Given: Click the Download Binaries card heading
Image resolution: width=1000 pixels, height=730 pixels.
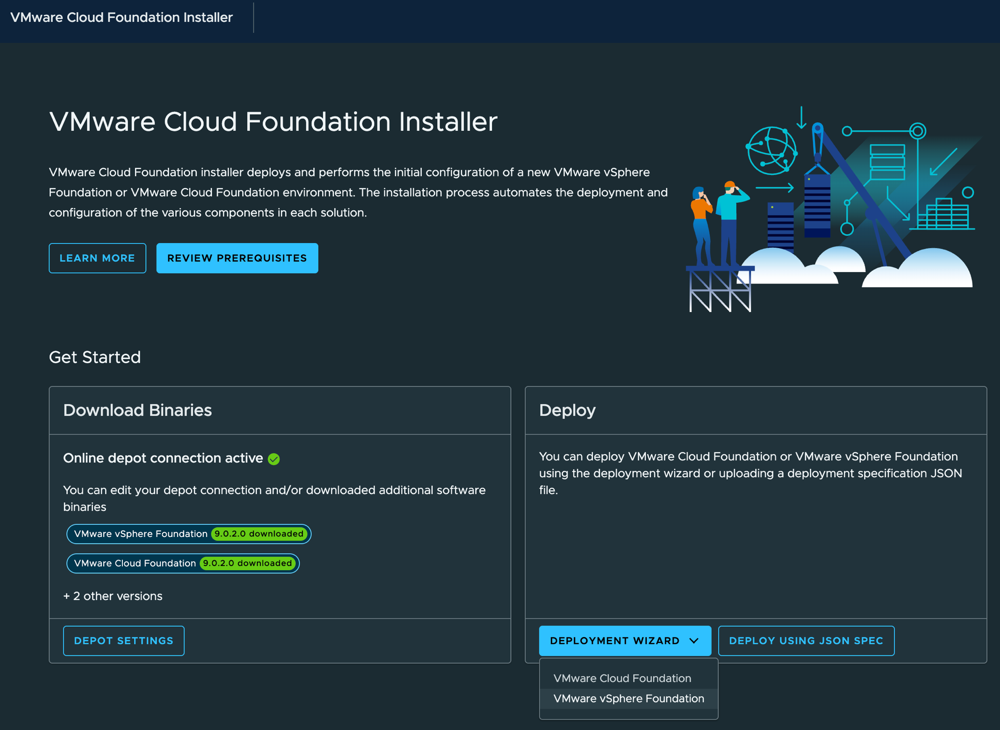Looking at the screenshot, I should tap(137, 410).
